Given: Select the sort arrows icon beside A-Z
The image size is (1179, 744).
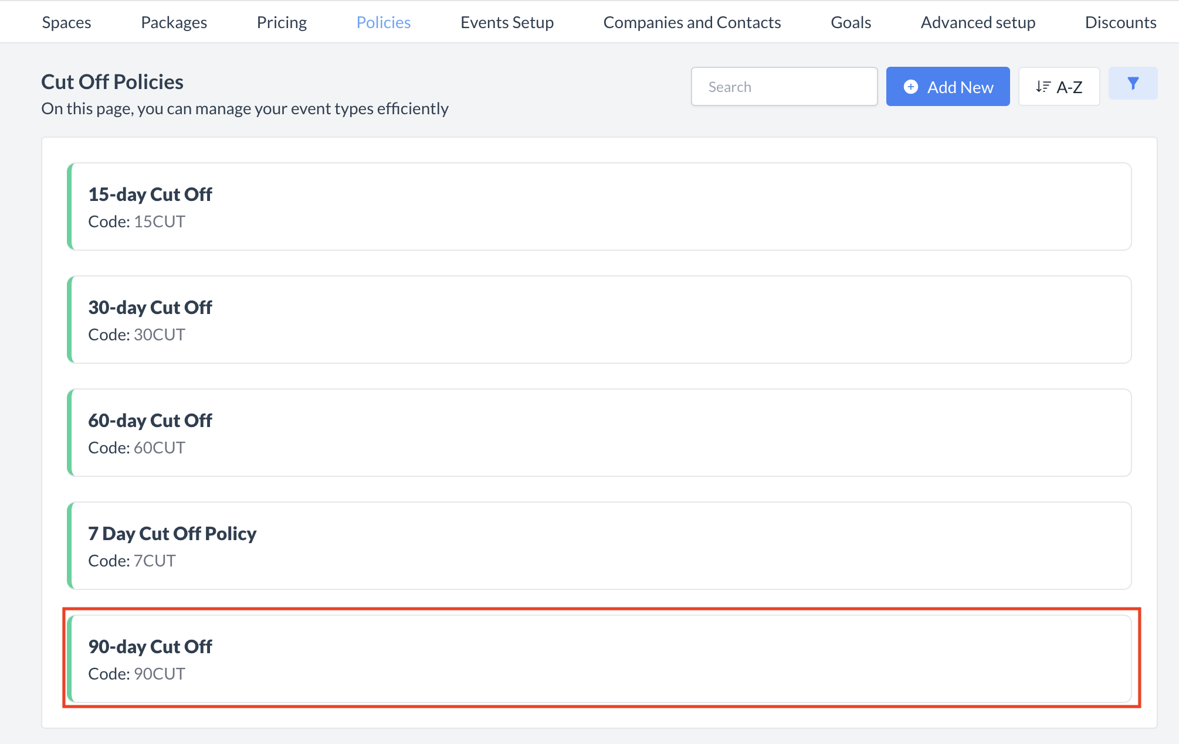Looking at the screenshot, I should click(x=1044, y=86).
